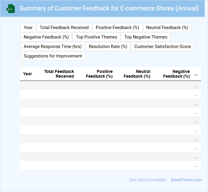208x192 pixels.
Task: Select the Year column tag
Action: point(28,28)
